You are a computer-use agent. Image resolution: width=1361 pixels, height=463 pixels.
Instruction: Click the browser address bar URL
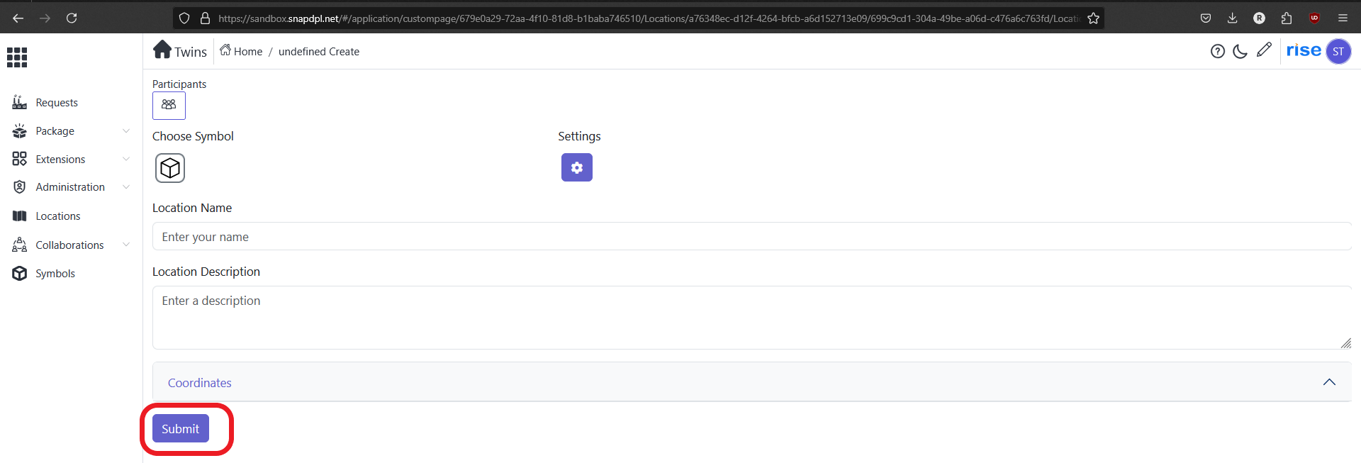648,18
